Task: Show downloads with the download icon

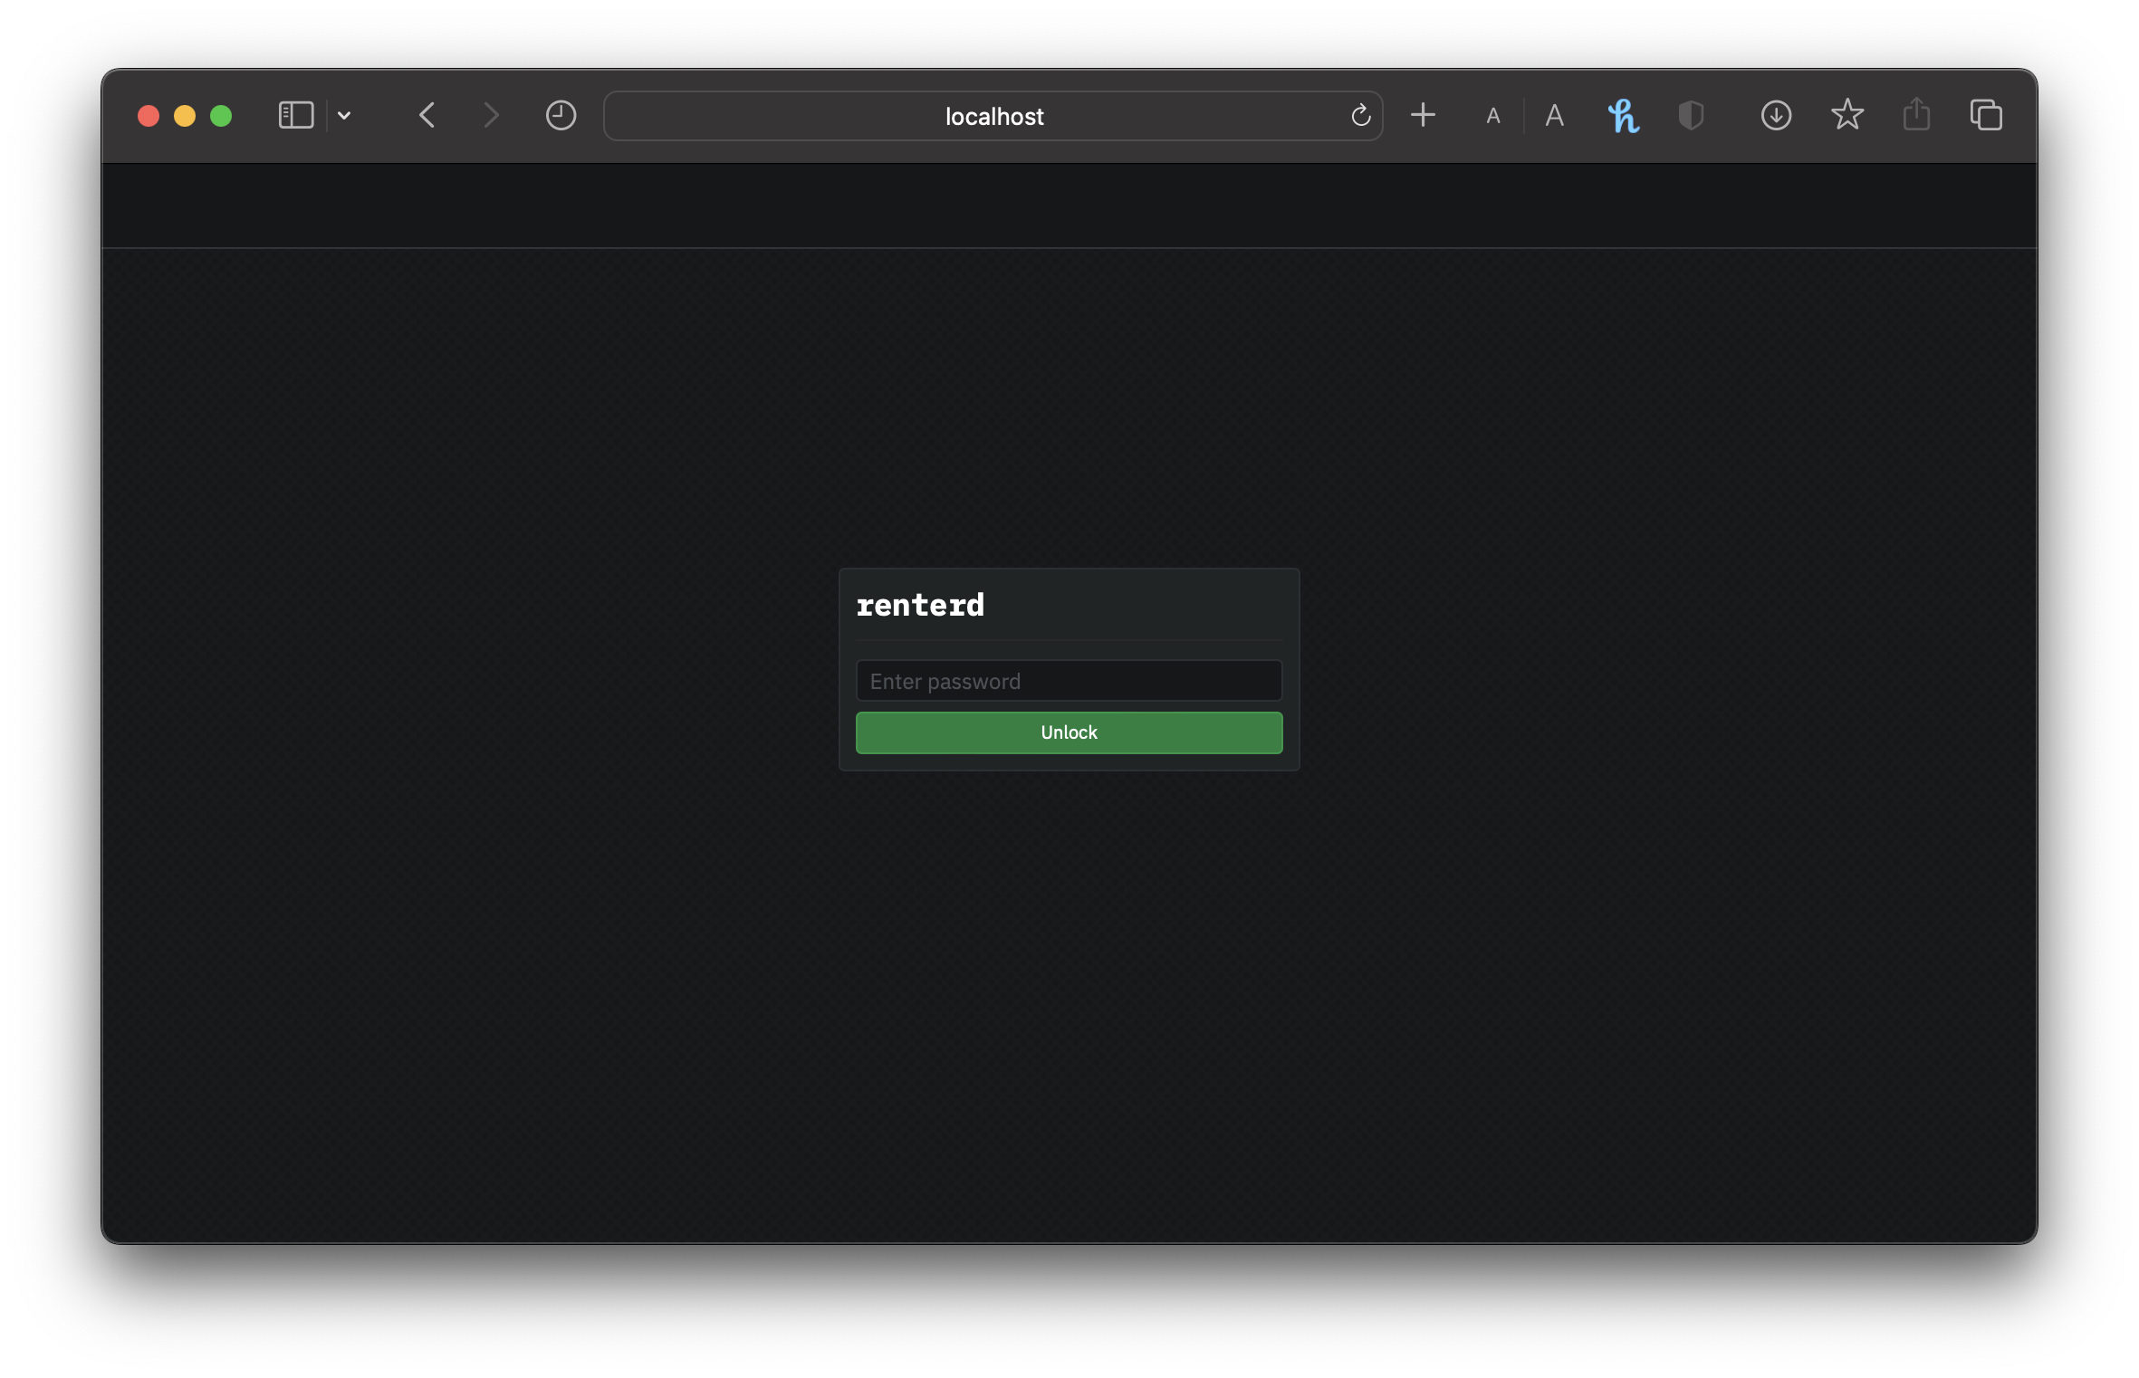Action: (1776, 116)
